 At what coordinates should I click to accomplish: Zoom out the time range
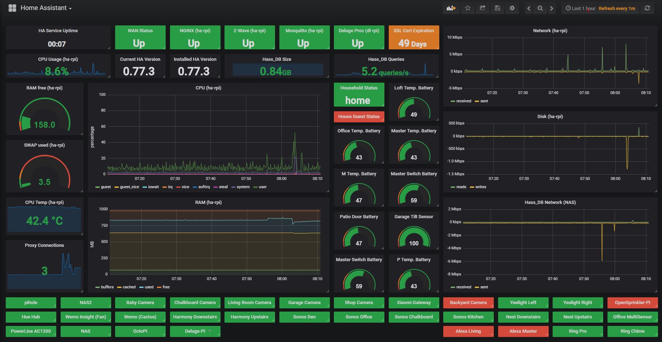click(540, 8)
